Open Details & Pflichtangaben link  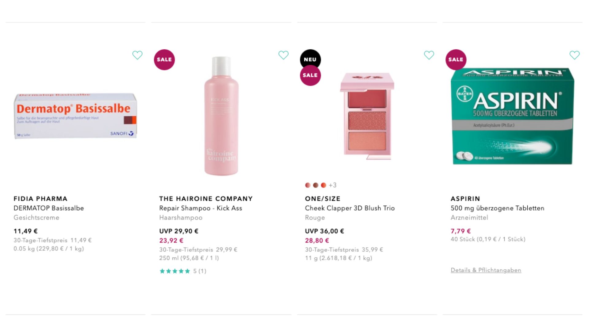[x=486, y=270]
